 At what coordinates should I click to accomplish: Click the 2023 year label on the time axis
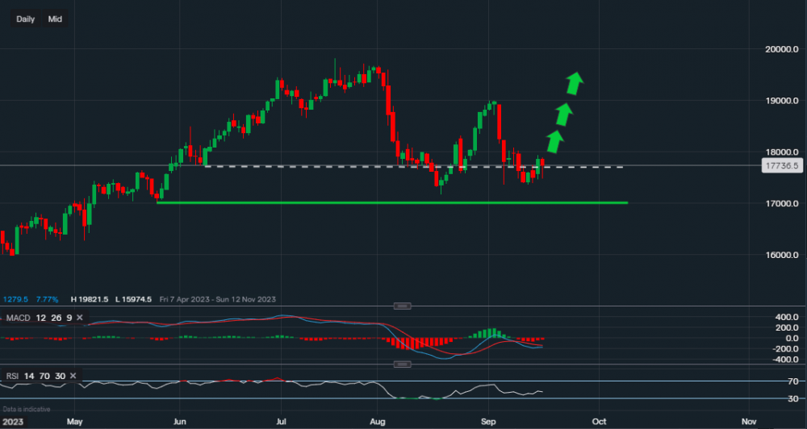tap(13, 421)
